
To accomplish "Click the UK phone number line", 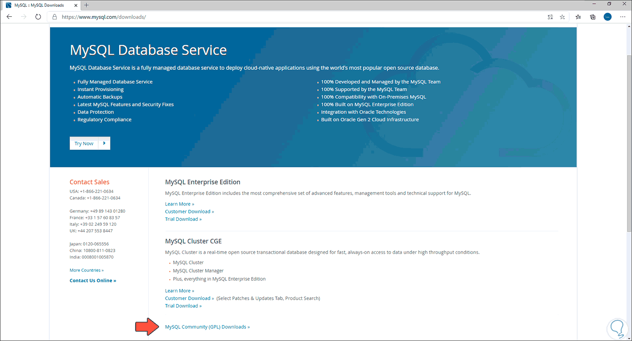I will click(x=91, y=231).
